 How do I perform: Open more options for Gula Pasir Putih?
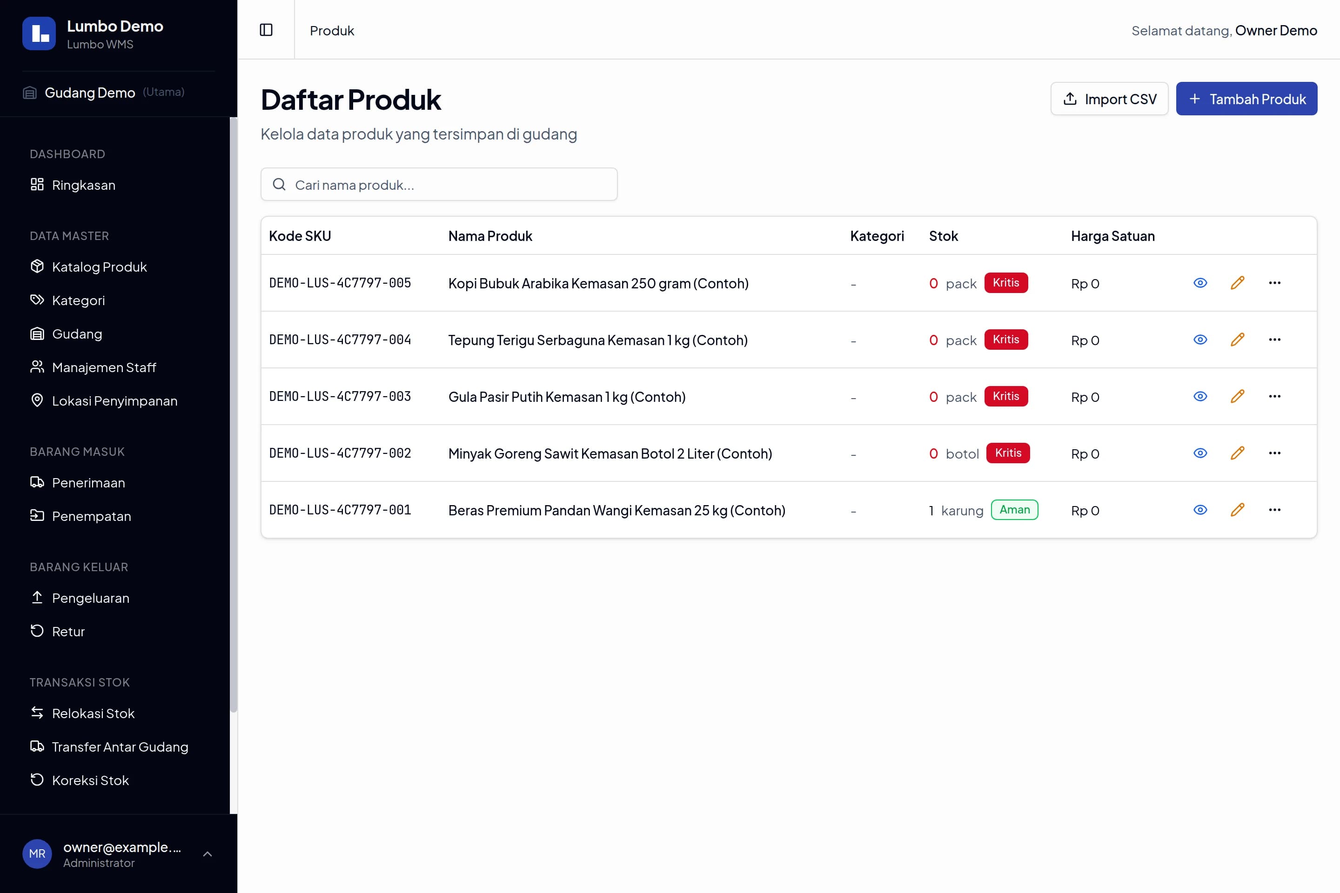point(1274,396)
